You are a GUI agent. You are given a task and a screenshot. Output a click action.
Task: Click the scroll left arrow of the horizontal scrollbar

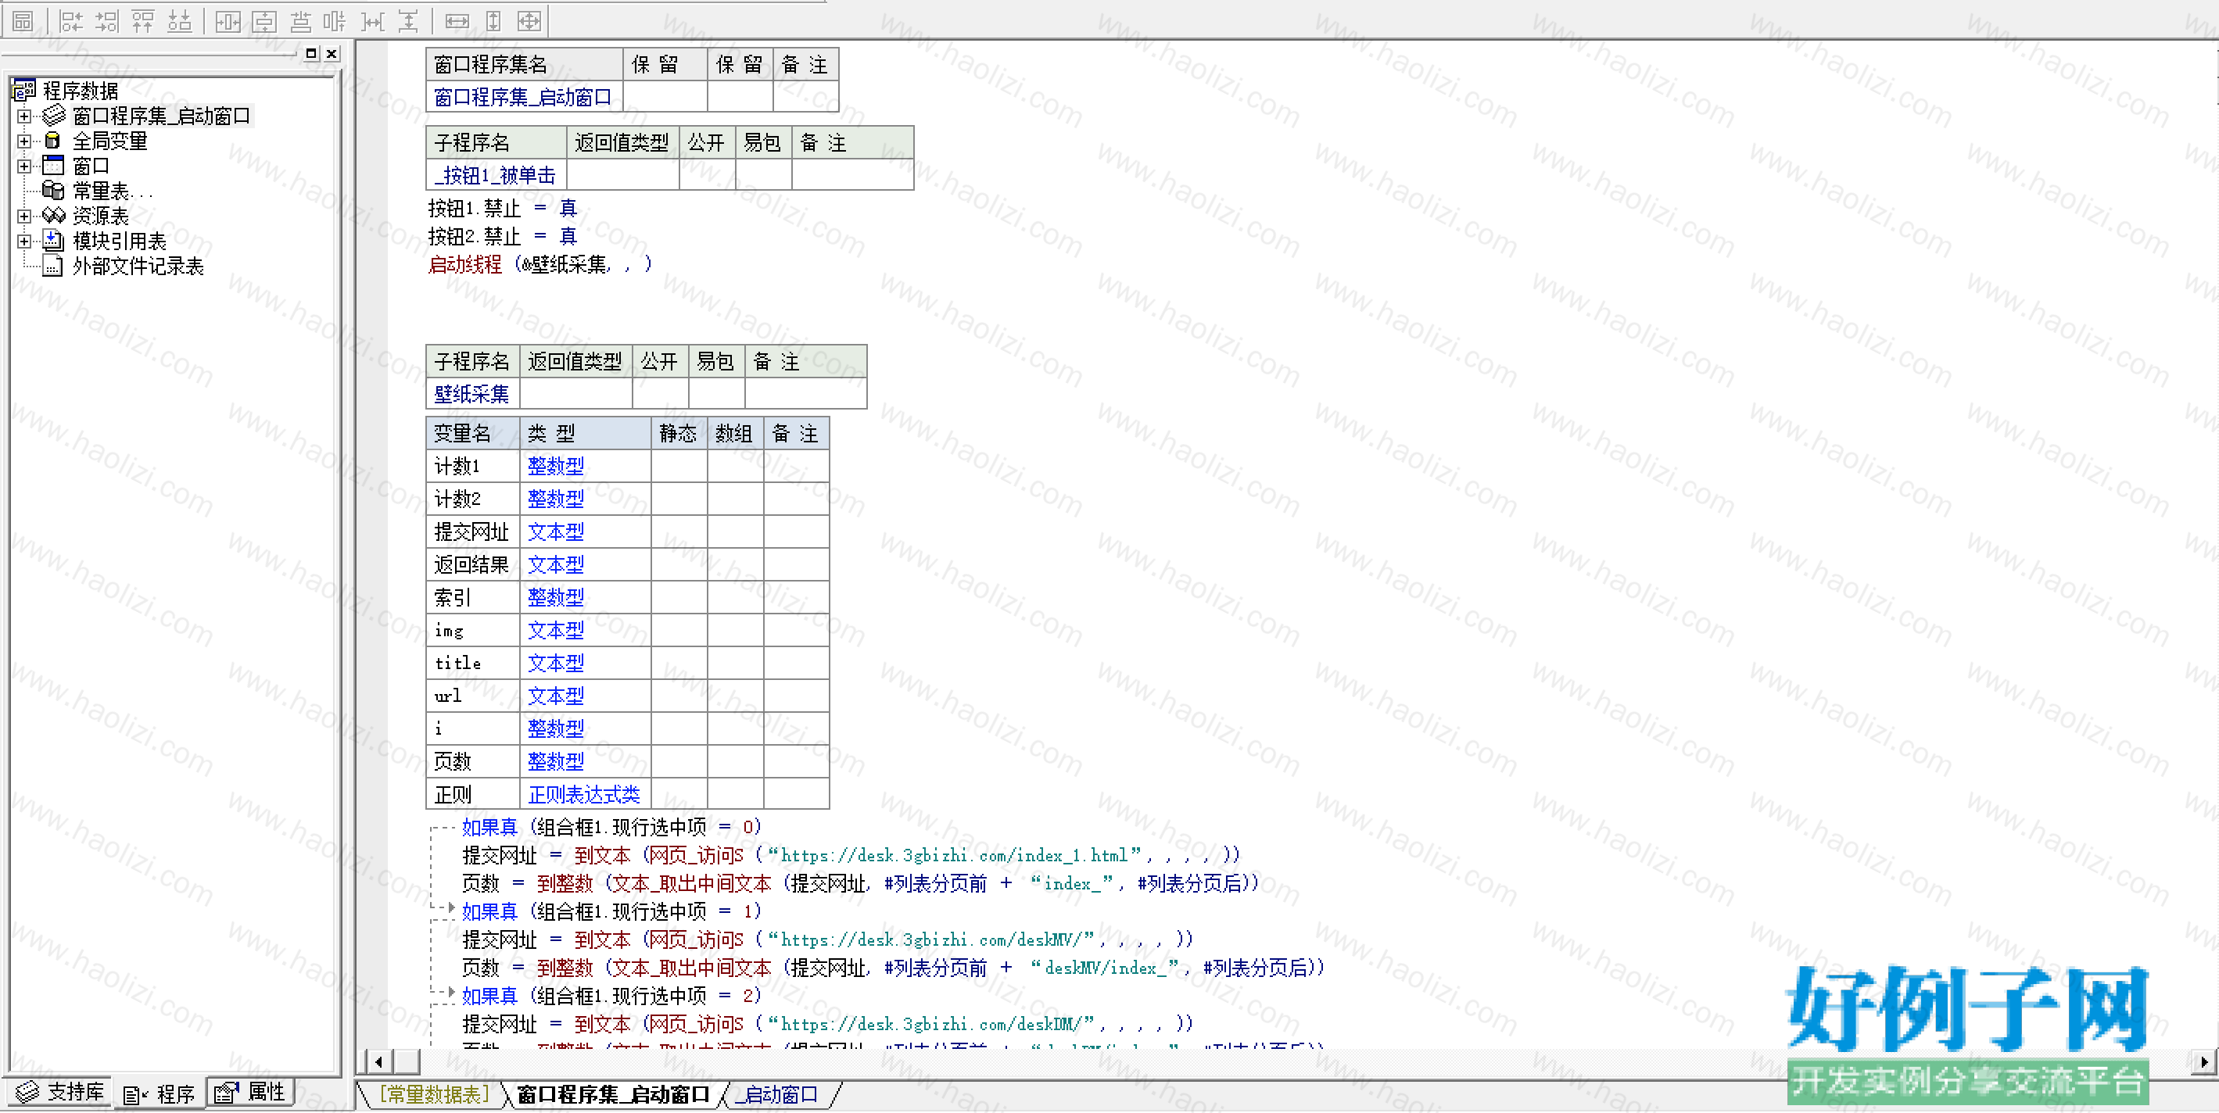[378, 1061]
